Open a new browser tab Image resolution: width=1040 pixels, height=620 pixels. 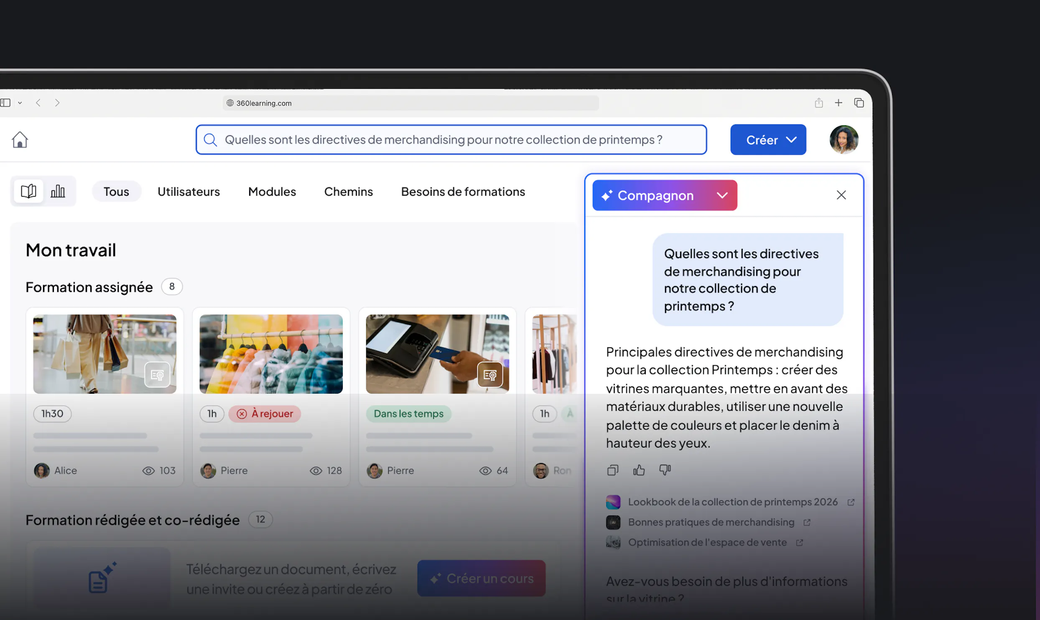coord(839,103)
